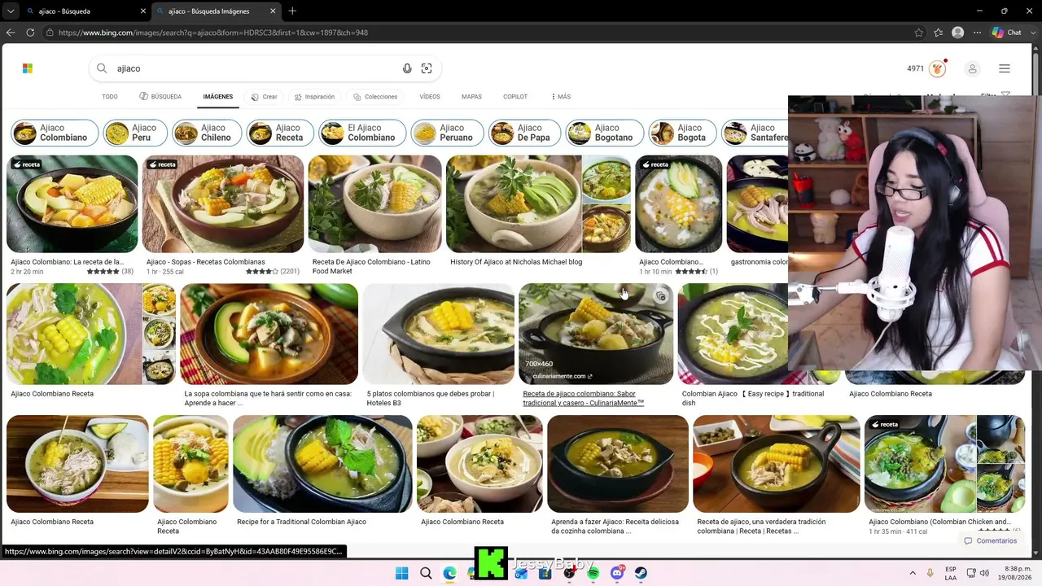Screen dimensions: 1042x586
Task: Select the 'Ajiaco Peruano' suggestion chip
Action: (447, 133)
